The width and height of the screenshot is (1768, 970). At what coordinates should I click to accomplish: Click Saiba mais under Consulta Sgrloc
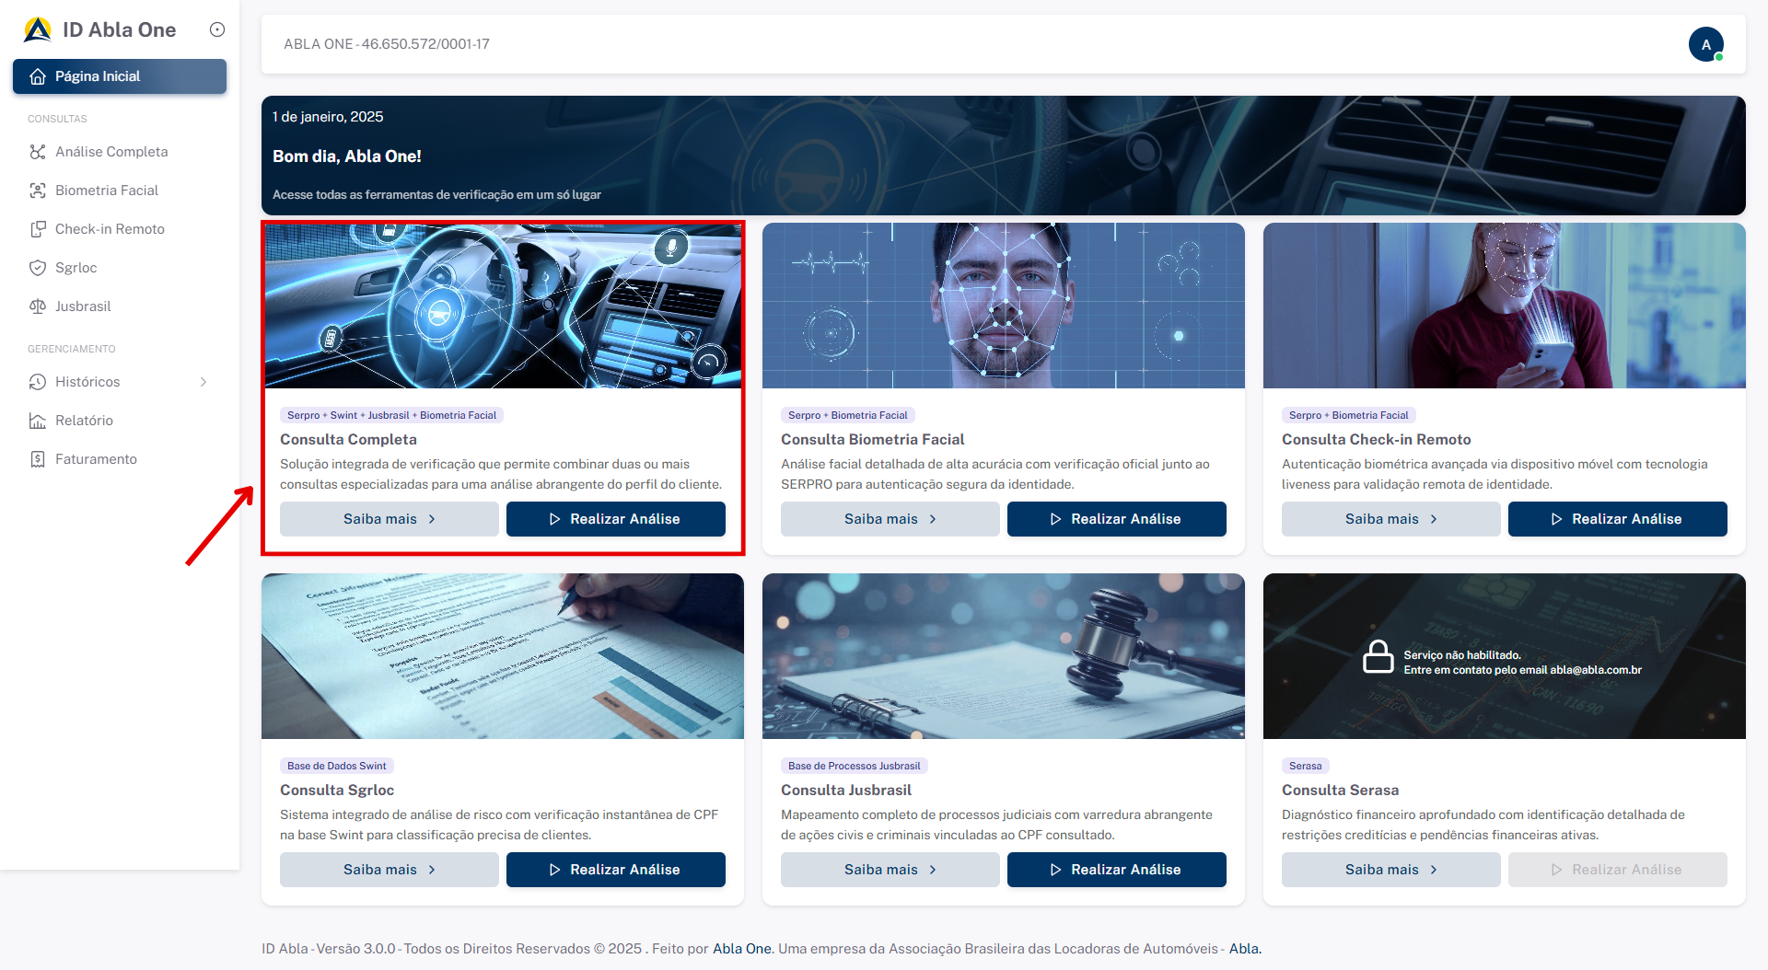389,870
